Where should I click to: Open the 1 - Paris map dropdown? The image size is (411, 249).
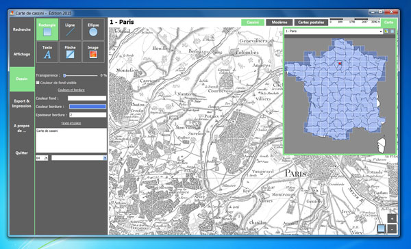pyautogui.click(x=334, y=31)
